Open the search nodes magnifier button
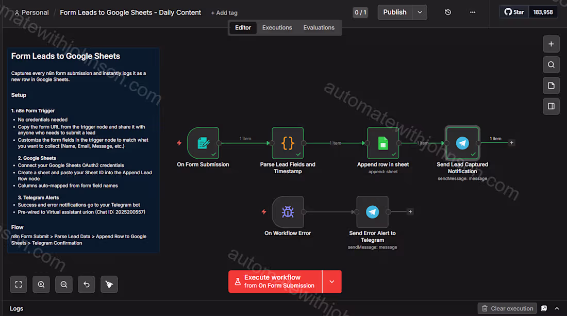This screenshot has width=567, height=316. 551,65
